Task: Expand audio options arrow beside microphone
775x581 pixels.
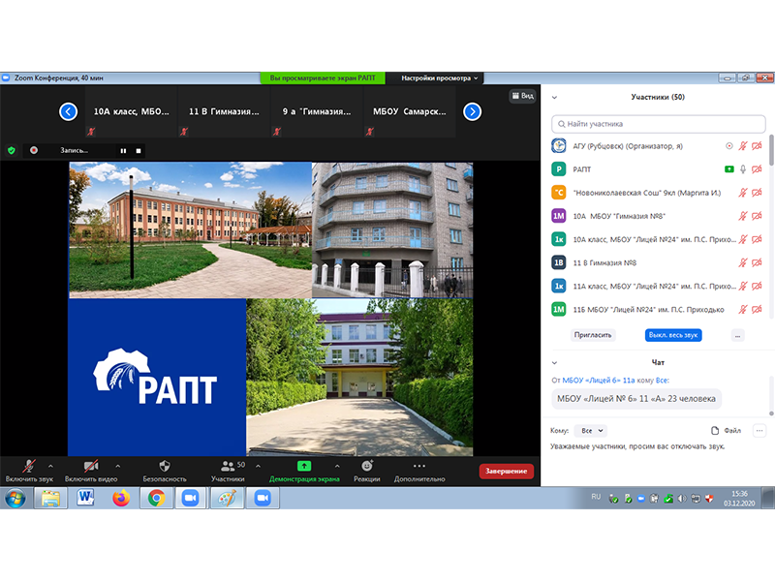Action: coord(50,466)
